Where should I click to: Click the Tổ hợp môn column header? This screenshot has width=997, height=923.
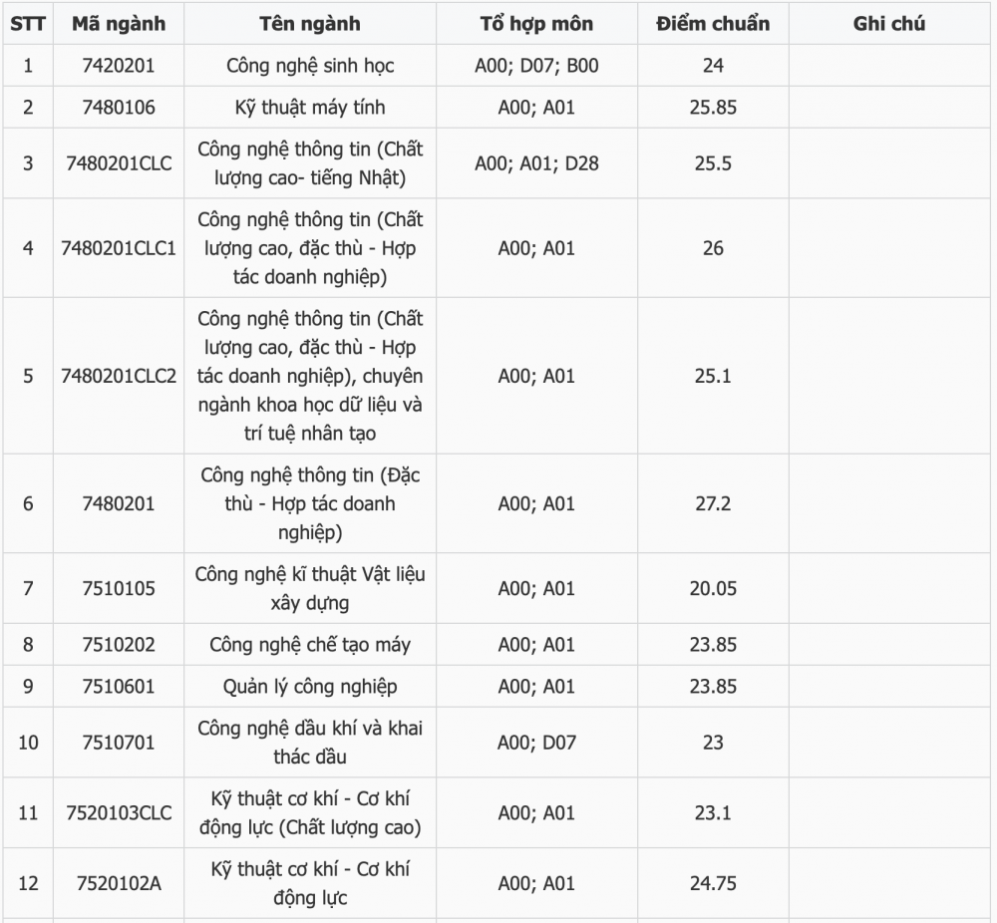pos(536,24)
